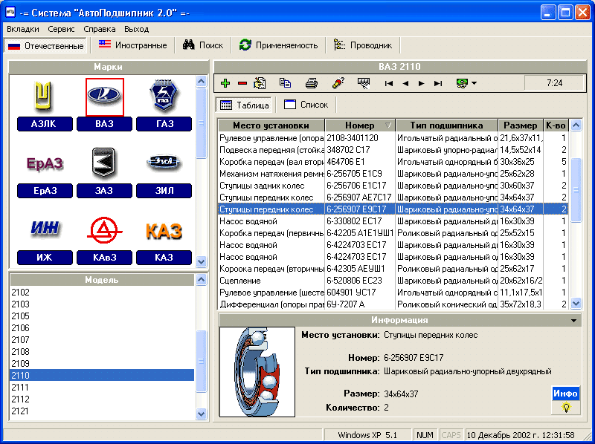Open the Поиск tab
595x444 pixels.
click(x=203, y=45)
